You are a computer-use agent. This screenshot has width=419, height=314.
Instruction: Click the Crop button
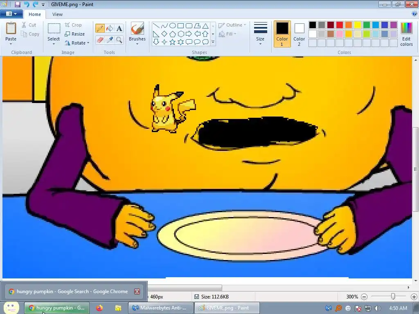tap(73, 25)
